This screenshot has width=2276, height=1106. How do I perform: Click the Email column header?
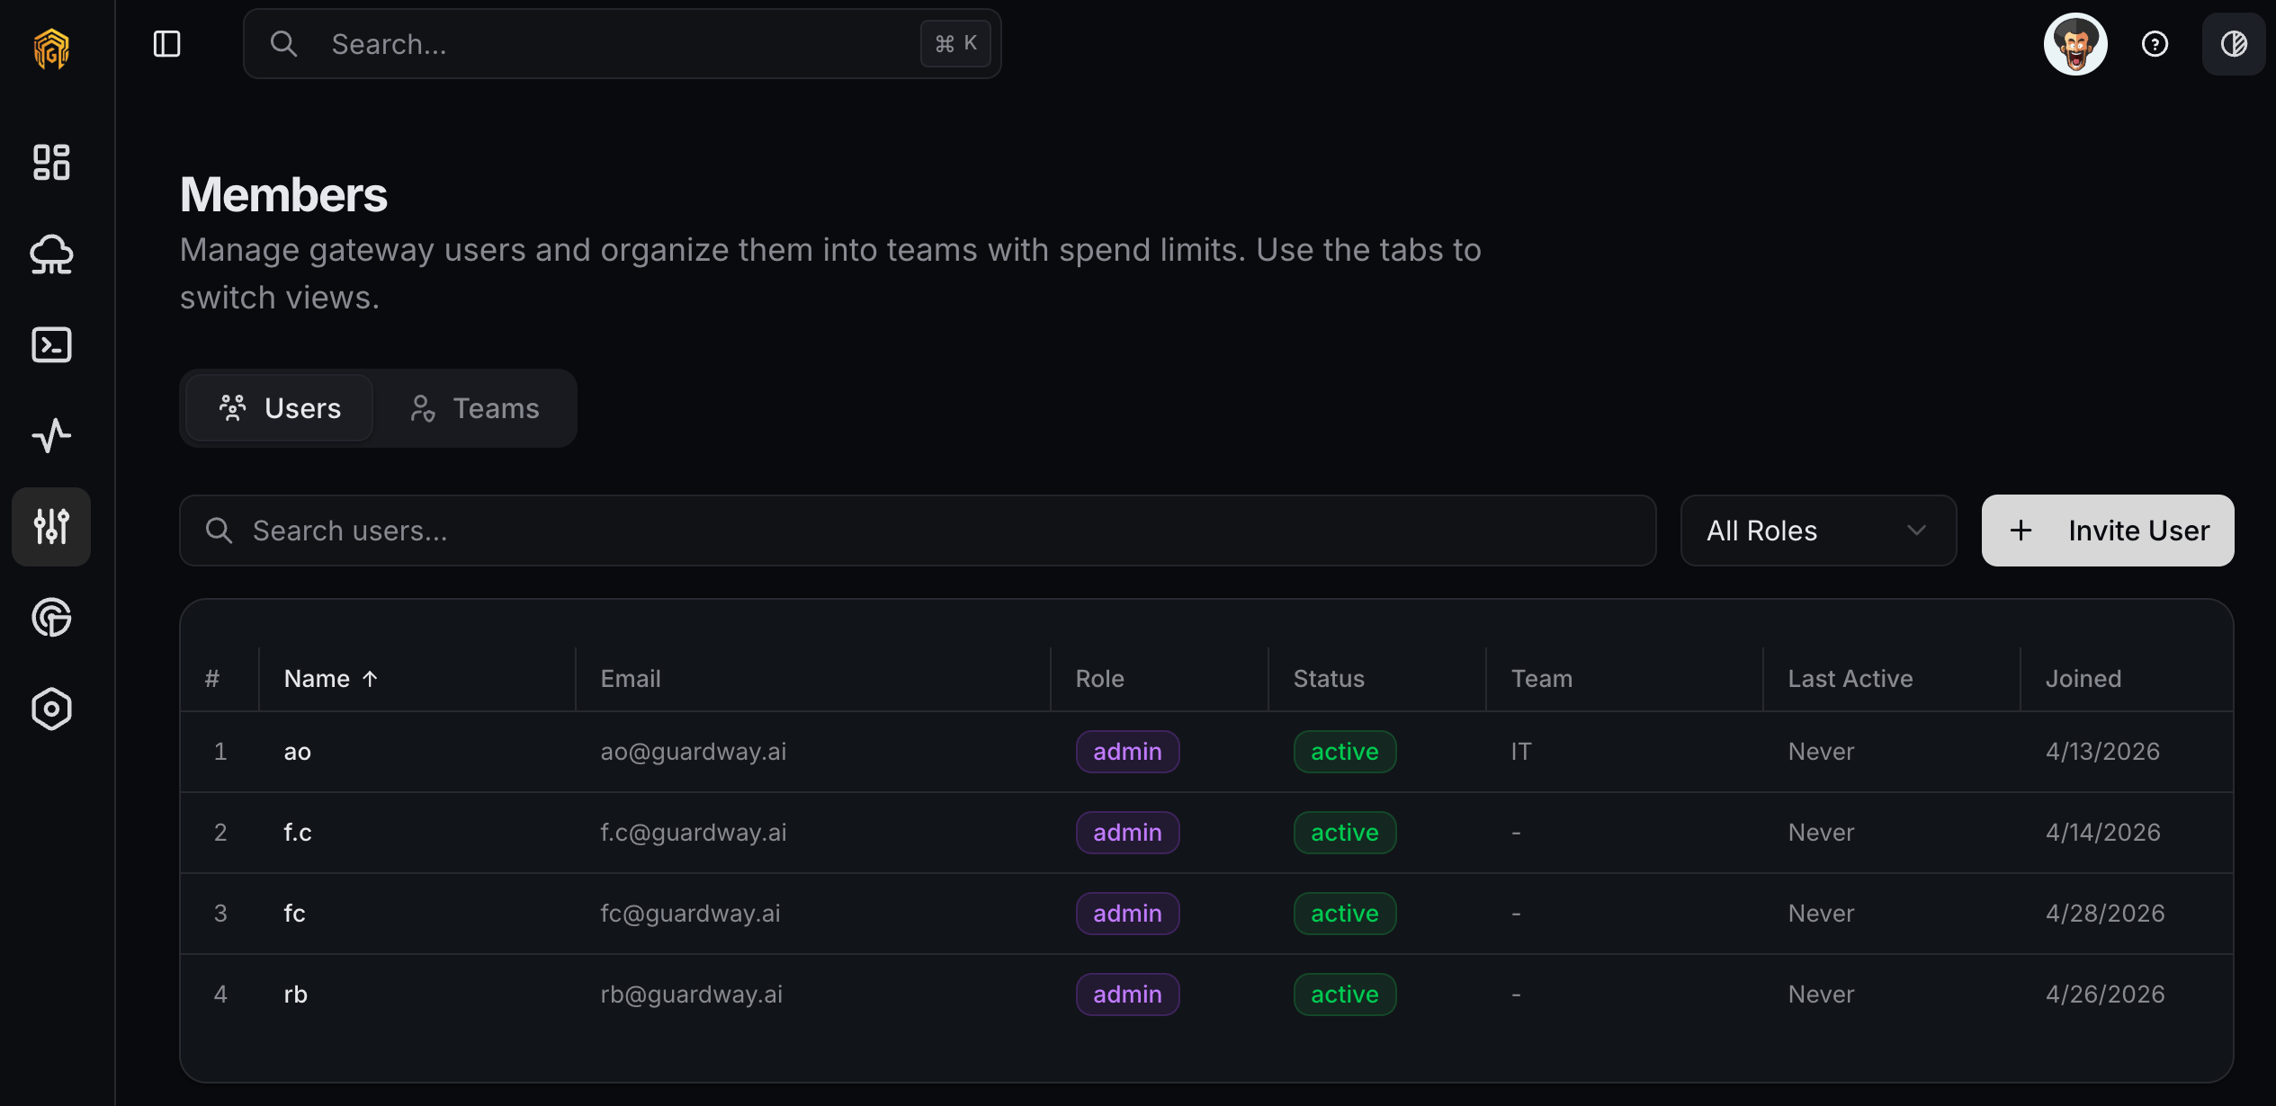click(x=631, y=679)
